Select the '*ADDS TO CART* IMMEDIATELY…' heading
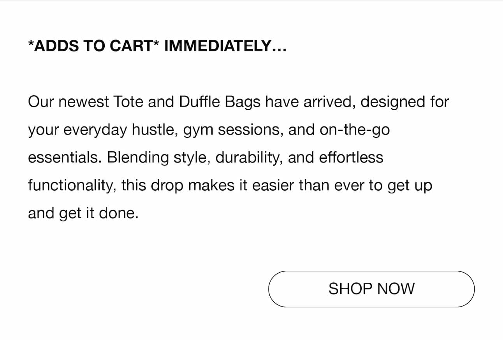This screenshot has height=340, width=503. [x=157, y=47]
